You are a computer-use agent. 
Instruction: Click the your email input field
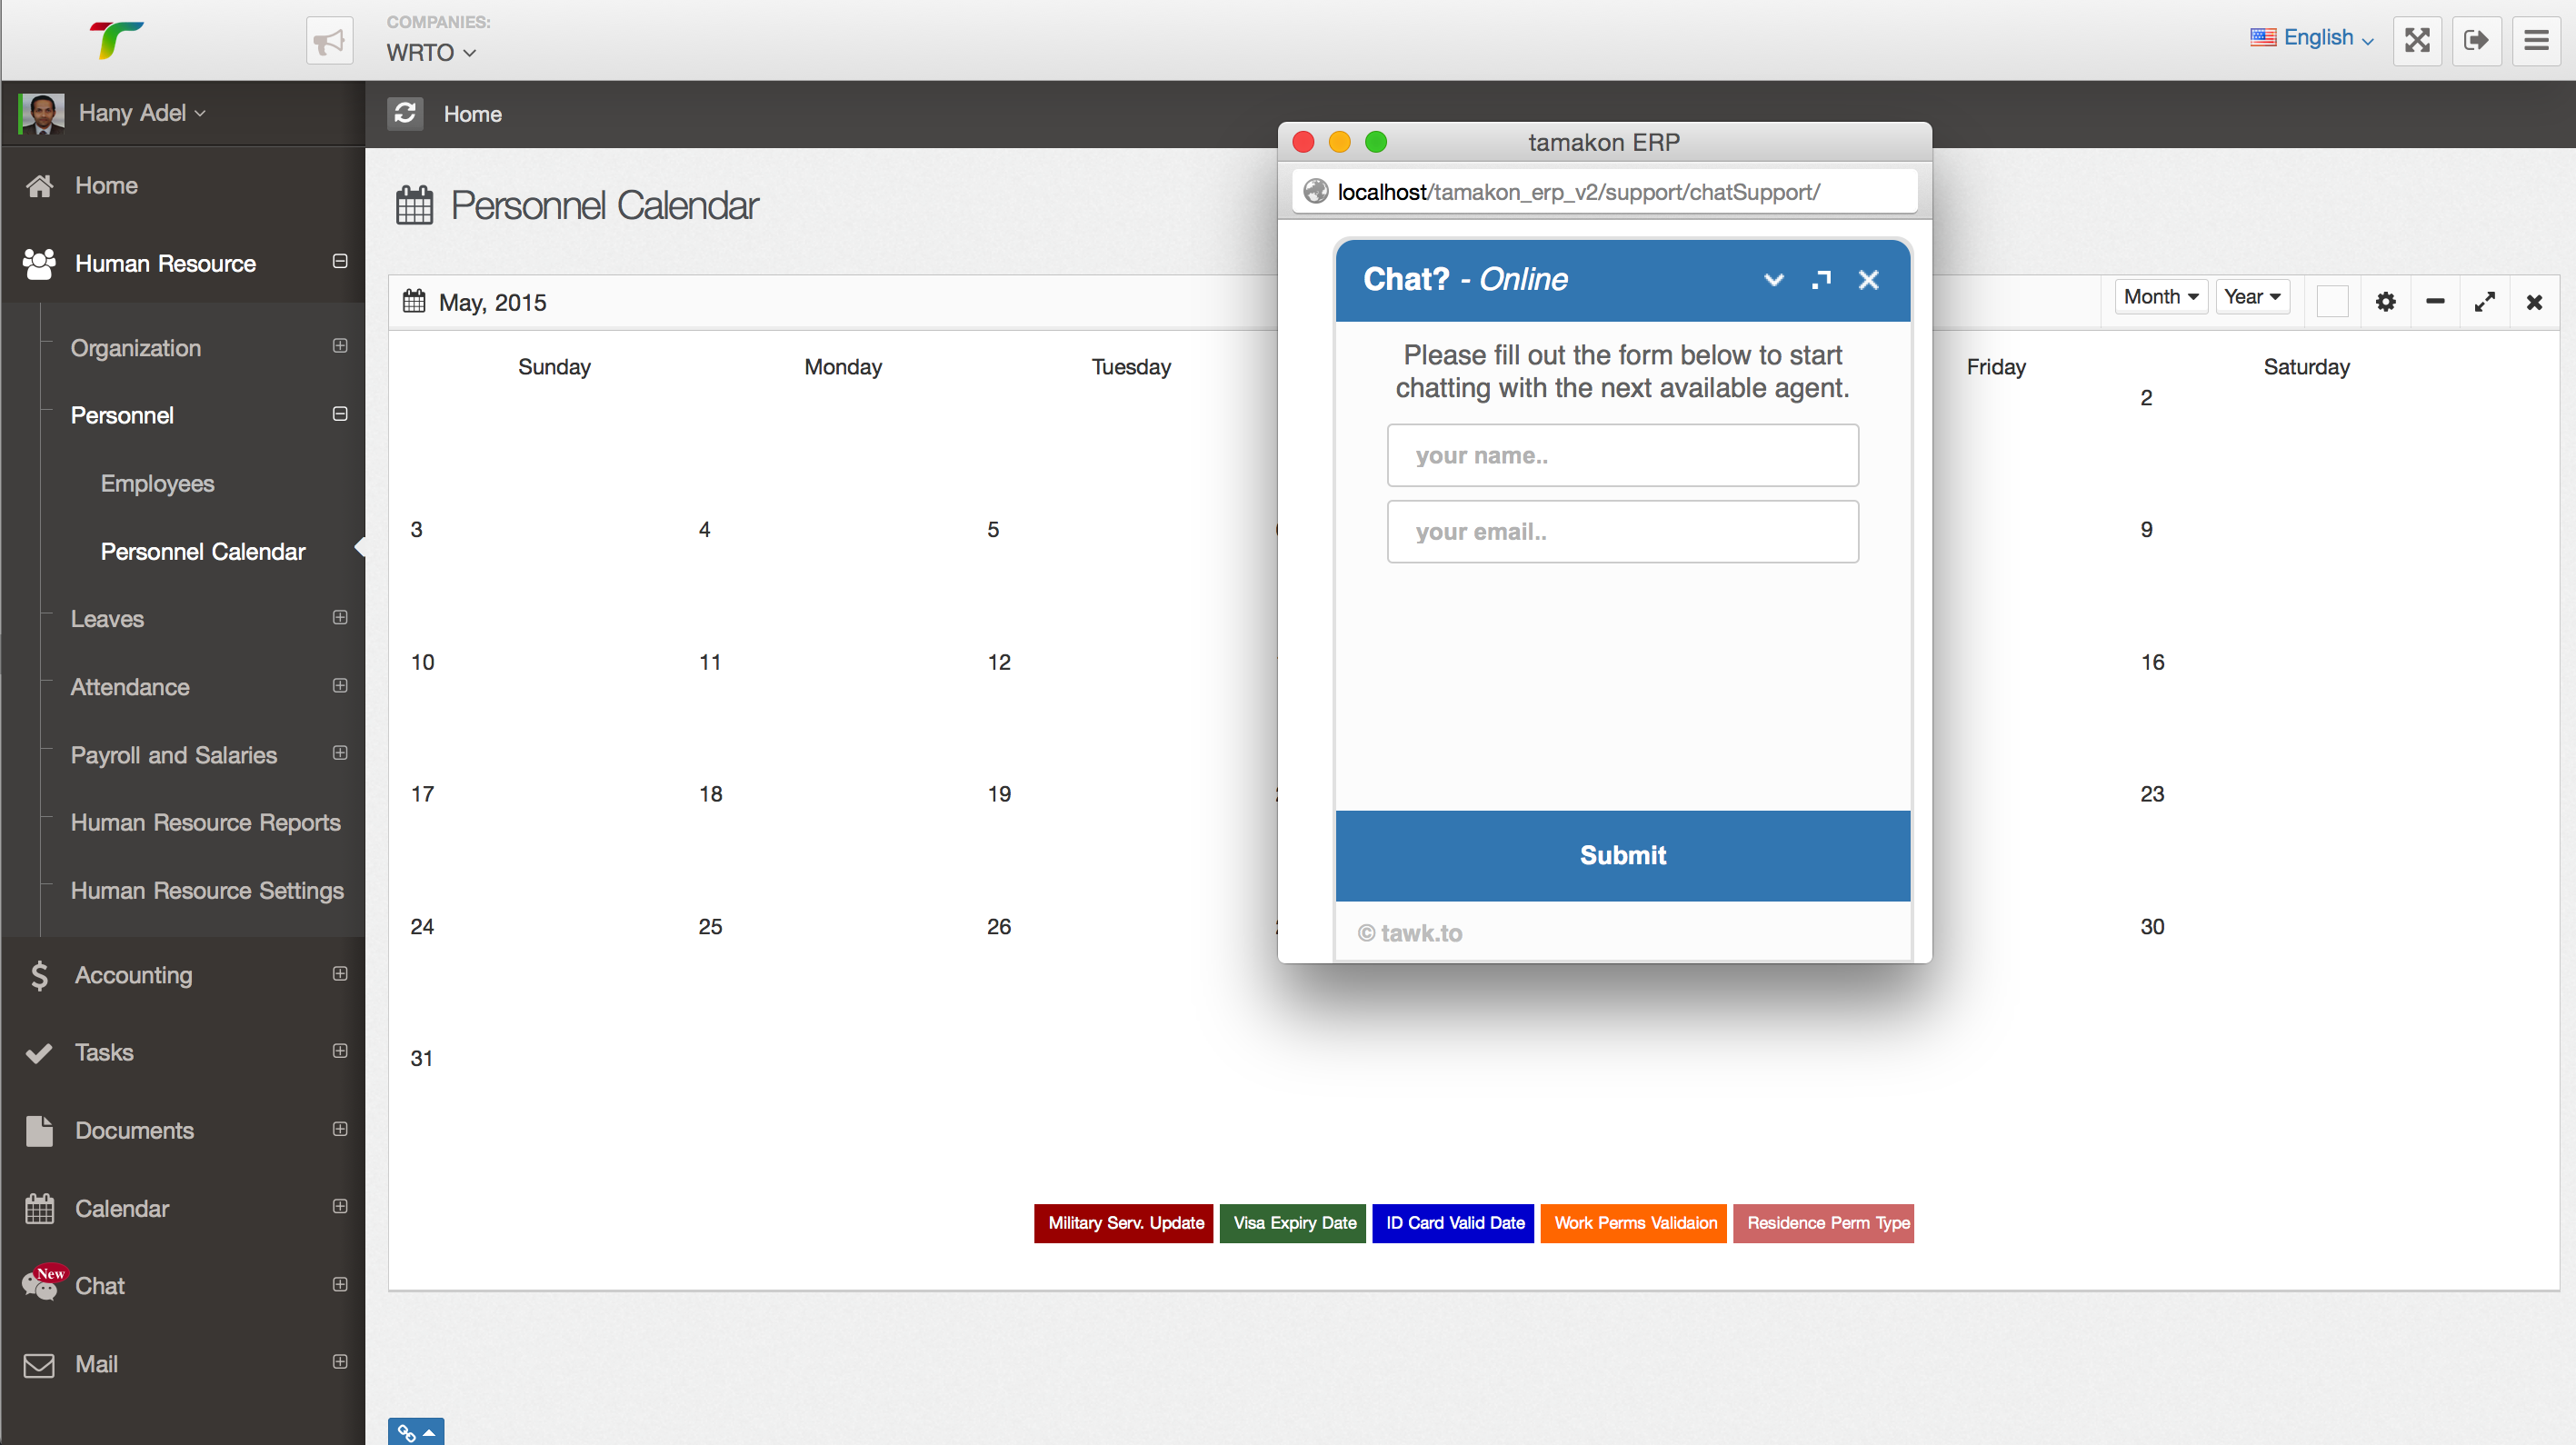tap(1622, 531)
